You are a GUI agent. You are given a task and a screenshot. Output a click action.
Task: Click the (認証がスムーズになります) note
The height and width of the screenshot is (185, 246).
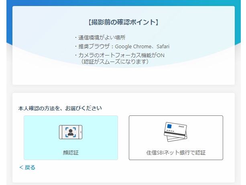click(115, 62)
